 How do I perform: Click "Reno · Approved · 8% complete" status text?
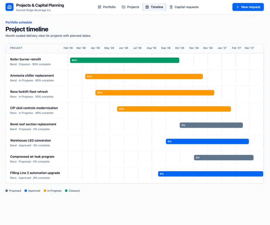pyautogui.click(x=30, y=178)
